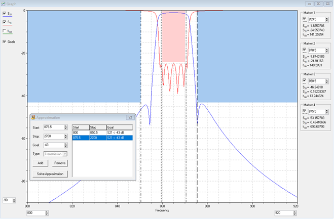Toggle the S11 trace checkbox
Screen dimensions: 334x219
pyautogui.click(x=5, y=22)
